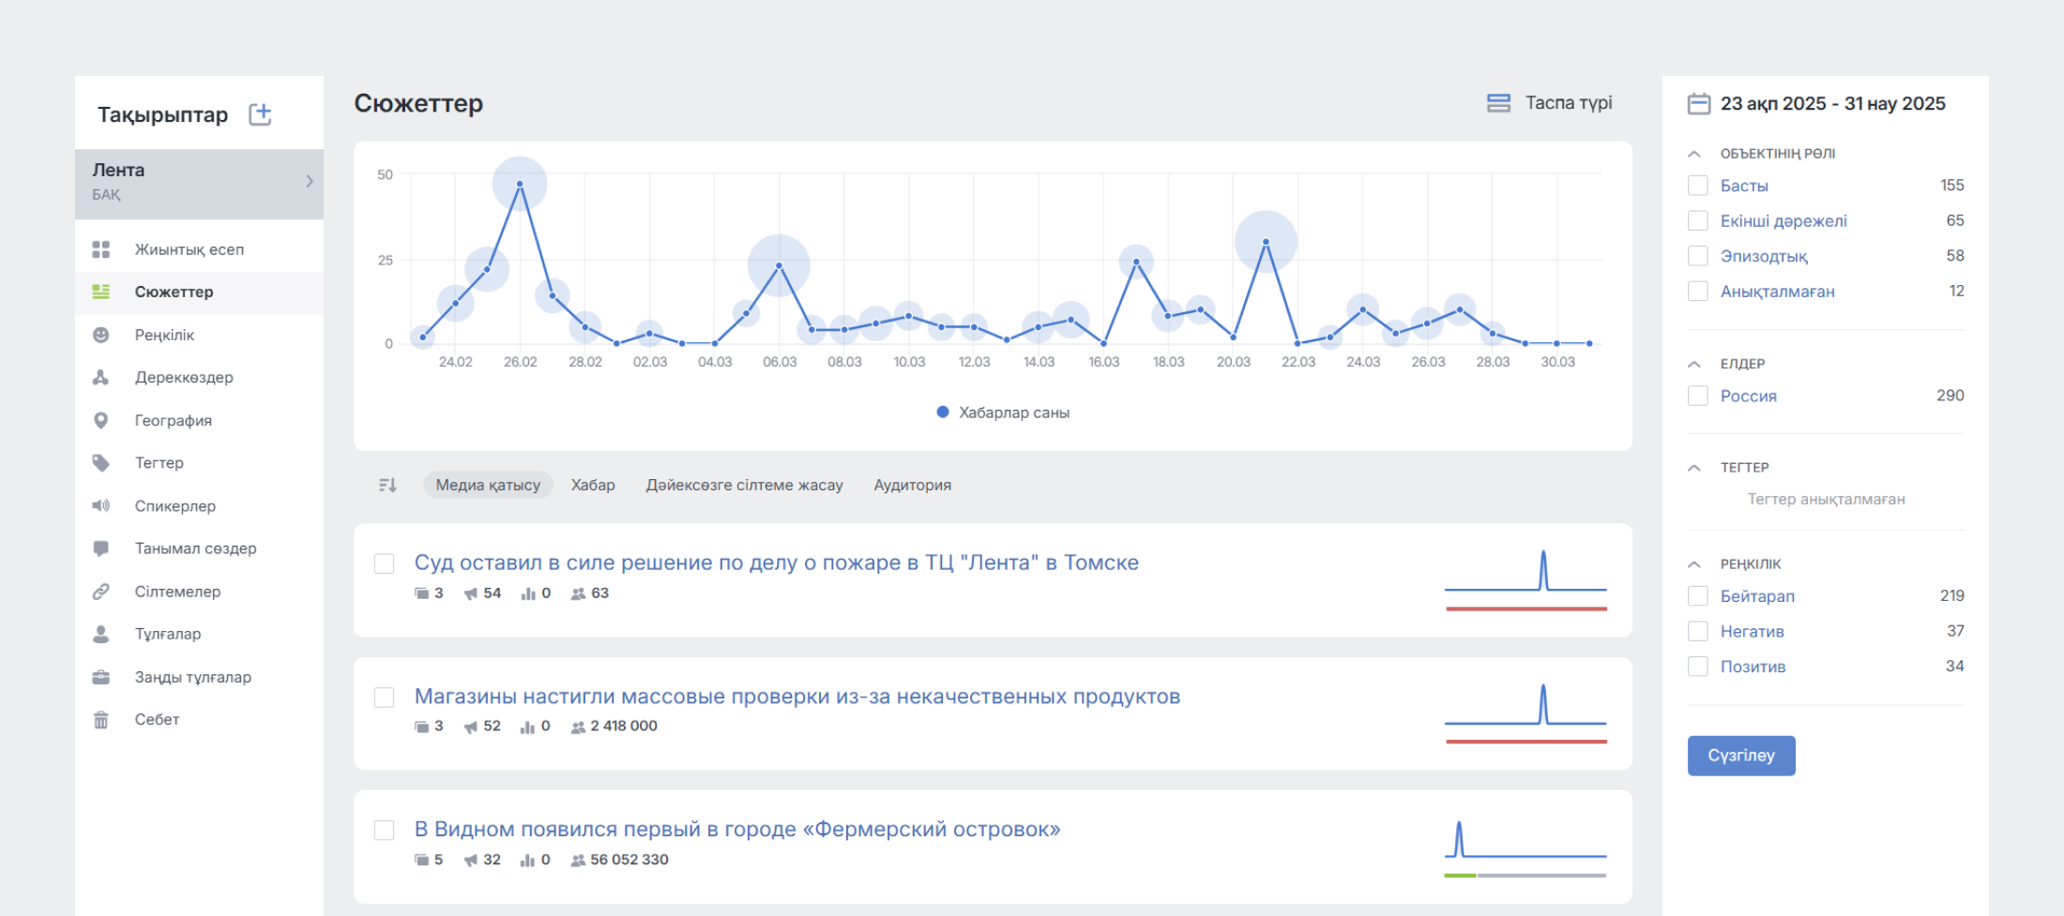Click the Томске story sparkline chart
The width and height of the screenshot is (2064, 916).
[1525, 570]
